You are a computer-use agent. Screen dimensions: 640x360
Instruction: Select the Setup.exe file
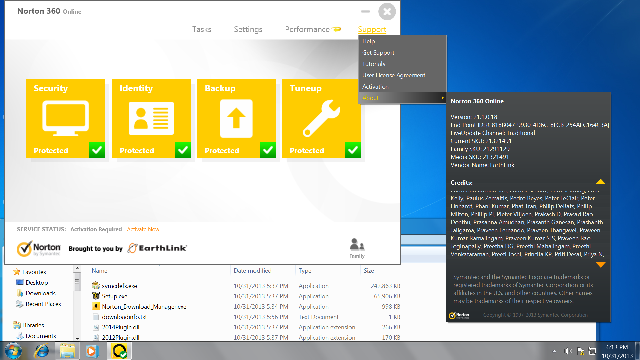click(x=114, y=296)
